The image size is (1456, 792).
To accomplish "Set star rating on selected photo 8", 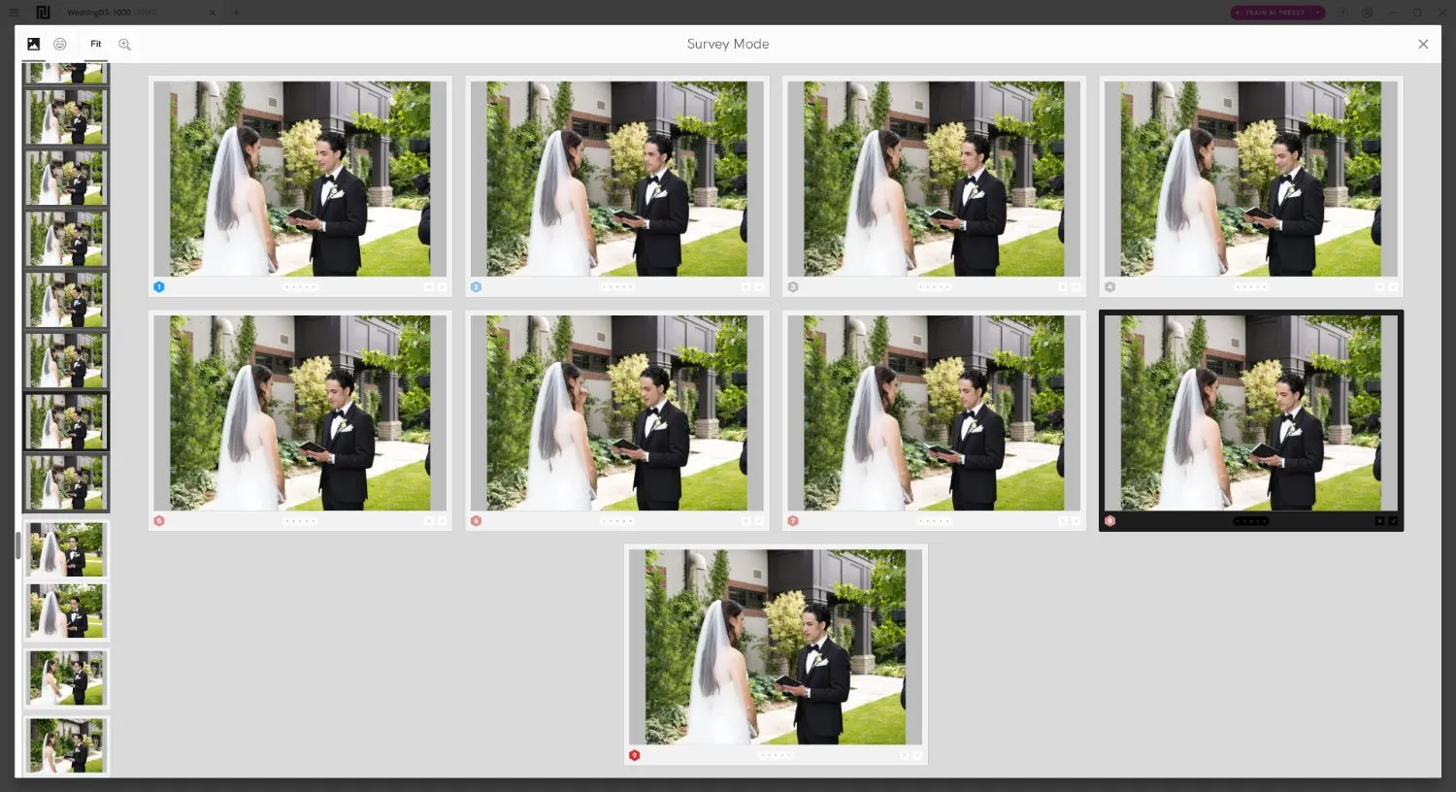I will [1250, 521].
